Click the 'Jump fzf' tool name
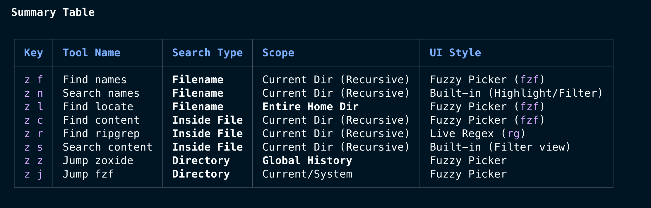Viewport: 651px width, 208px height. tap(88, 174)
